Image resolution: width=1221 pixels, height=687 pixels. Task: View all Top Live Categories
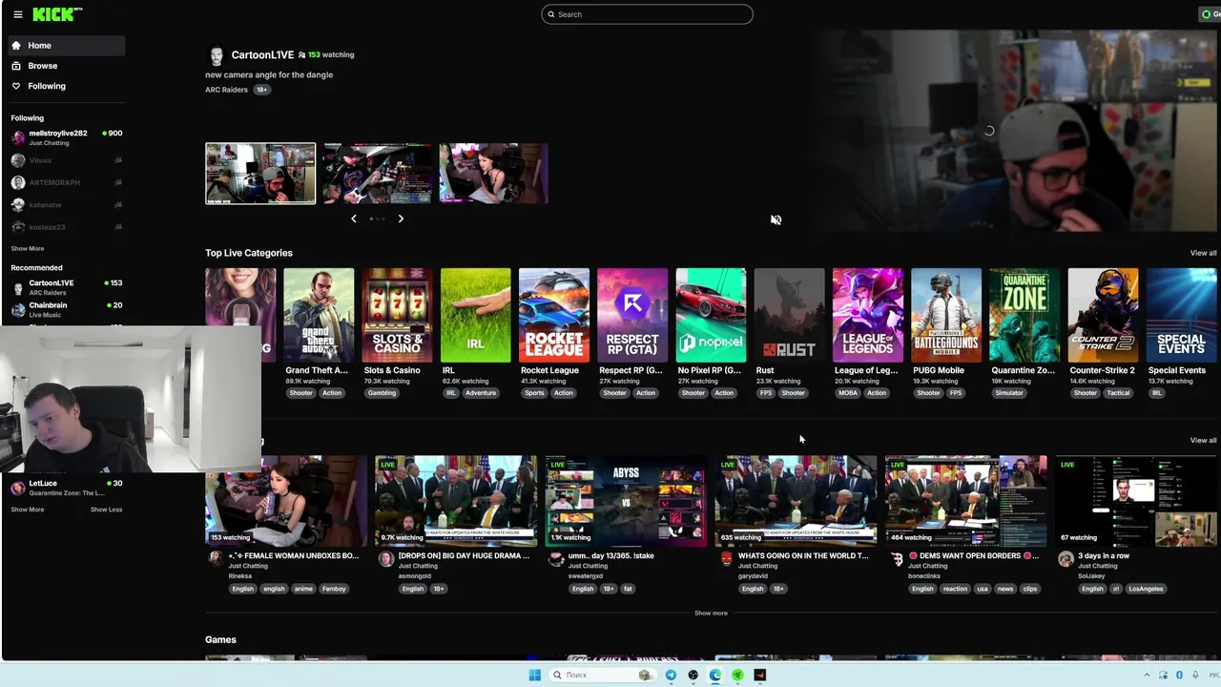coord(1203,253)
